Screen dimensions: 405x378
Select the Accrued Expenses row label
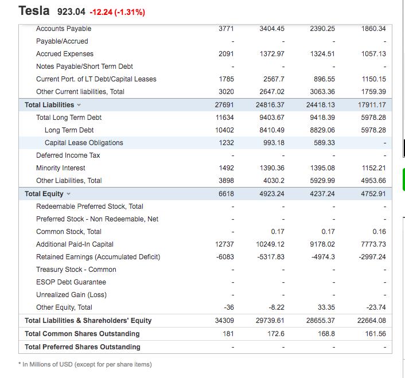(65, 54)
